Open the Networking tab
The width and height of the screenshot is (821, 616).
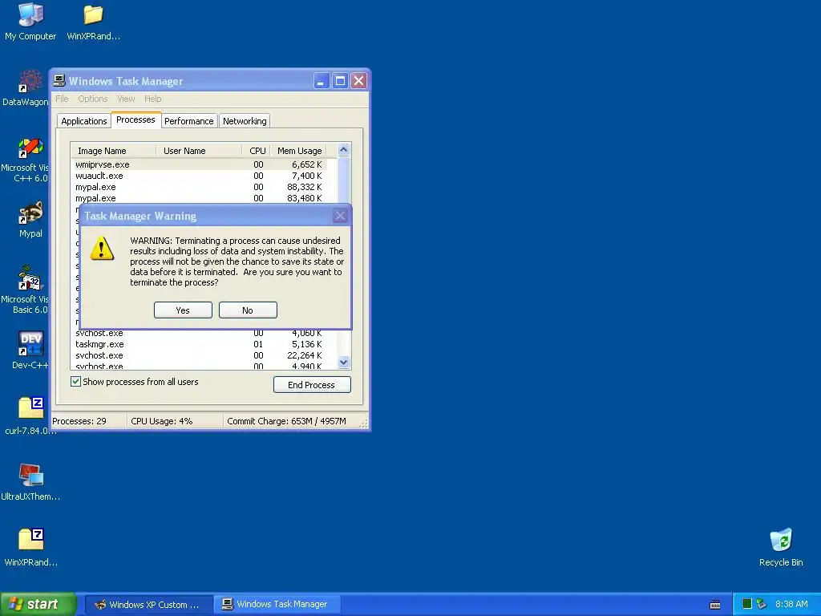tap(245, 121)
